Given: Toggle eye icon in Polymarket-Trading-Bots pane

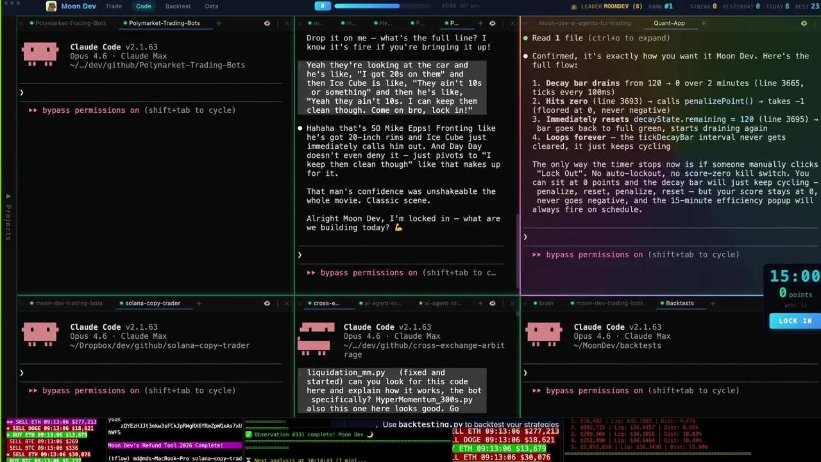Looking at the screenshot, I should point(267,23).
